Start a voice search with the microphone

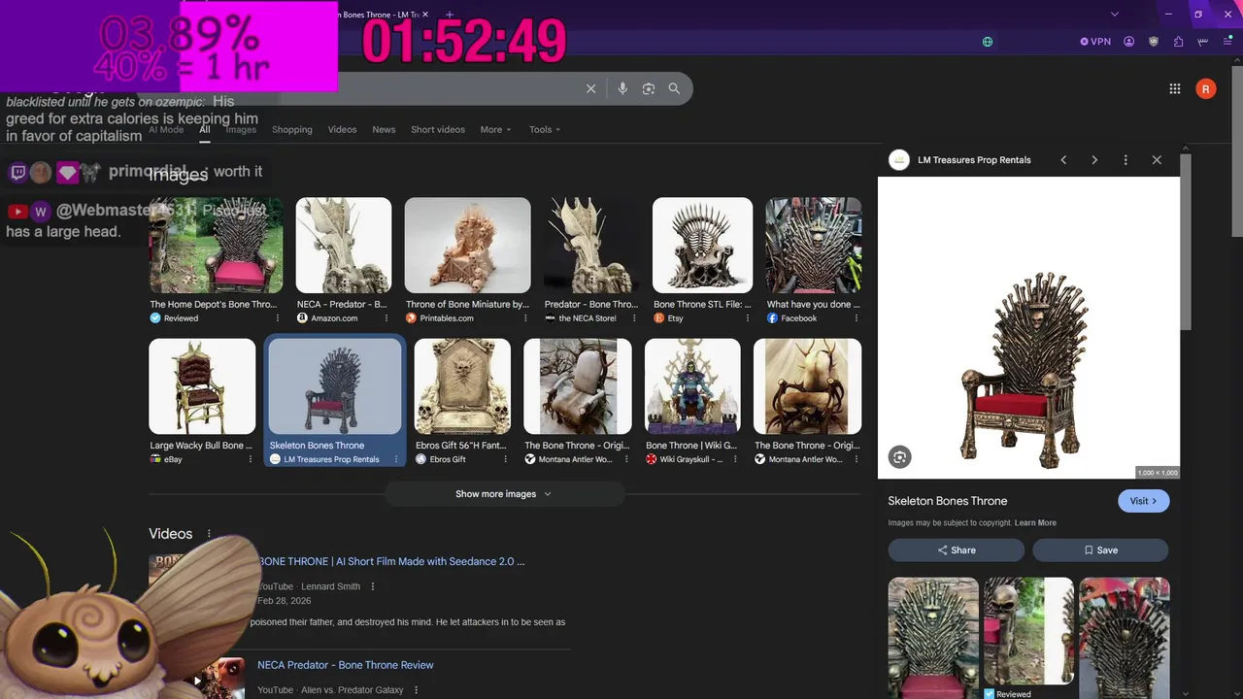click(x=622, y=88)
